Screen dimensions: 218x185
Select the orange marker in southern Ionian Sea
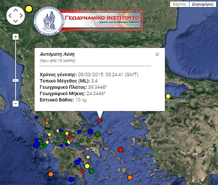coord(51,174)
